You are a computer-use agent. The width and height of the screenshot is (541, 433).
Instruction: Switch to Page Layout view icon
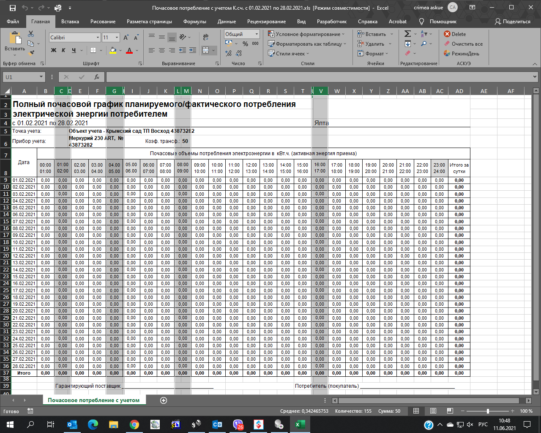(433, 411)
